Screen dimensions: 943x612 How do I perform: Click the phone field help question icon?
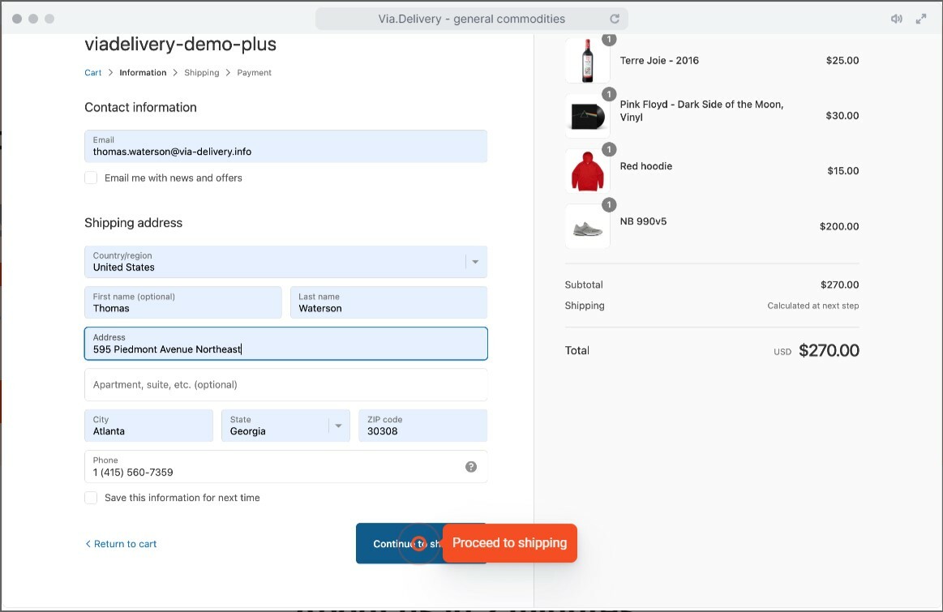click(471, 467)
